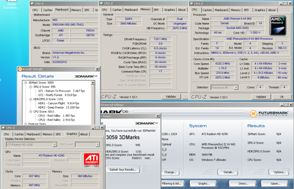The image size is (294, 189).
Task: Open the SPD tab in Memory window
Action: tap(156, 10)
